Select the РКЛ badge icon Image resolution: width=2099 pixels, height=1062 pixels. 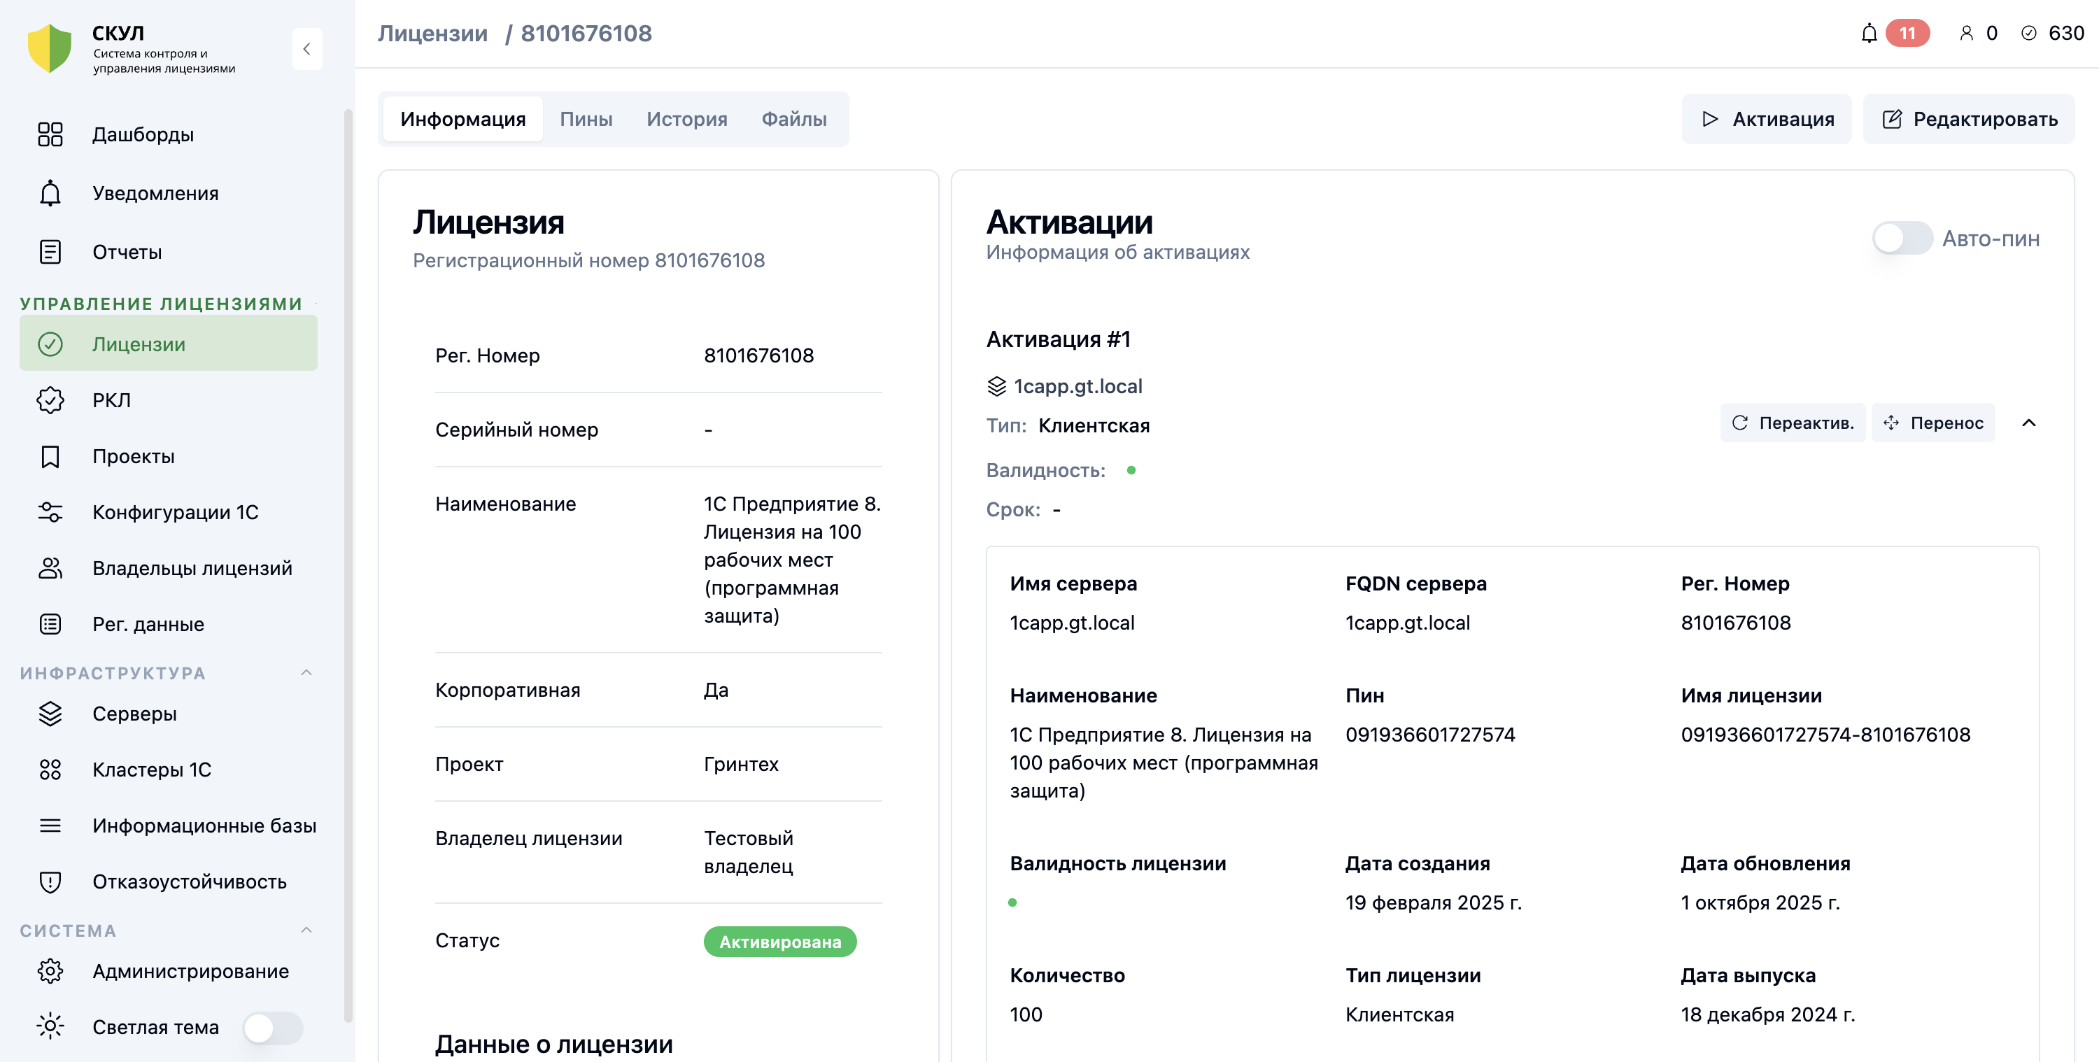click(x=50, y=400)
